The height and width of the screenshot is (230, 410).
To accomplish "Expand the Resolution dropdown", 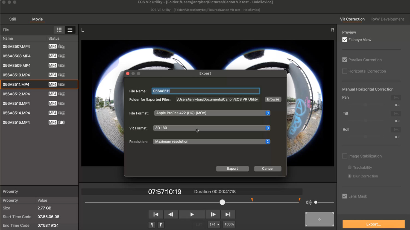I will pyautogui.click(x=212, y=141).
